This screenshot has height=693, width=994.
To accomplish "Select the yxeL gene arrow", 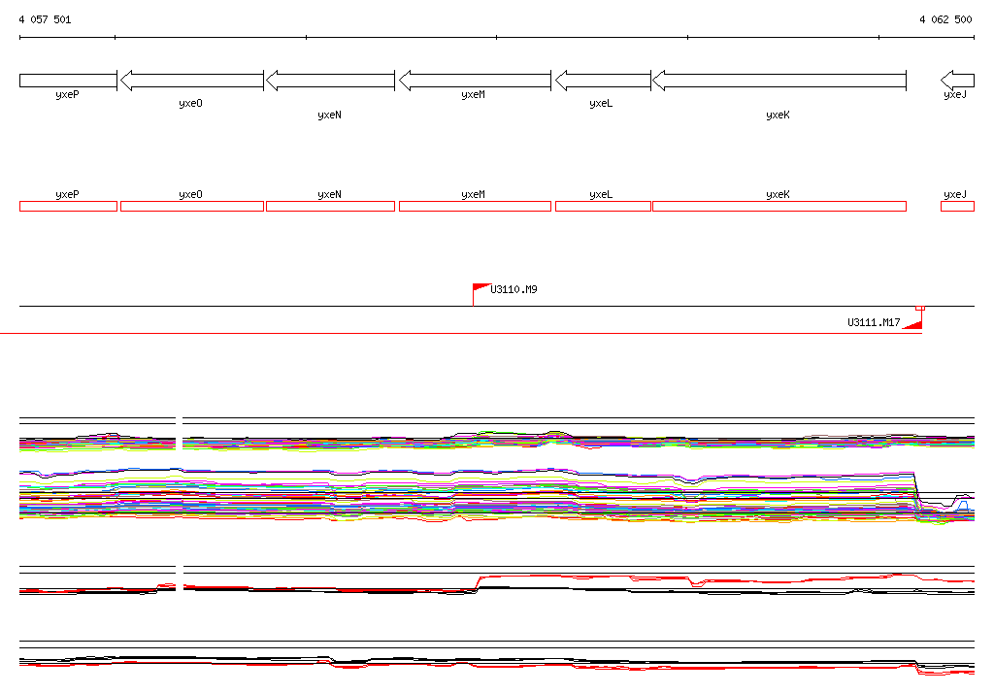I will tap(603, 81).
